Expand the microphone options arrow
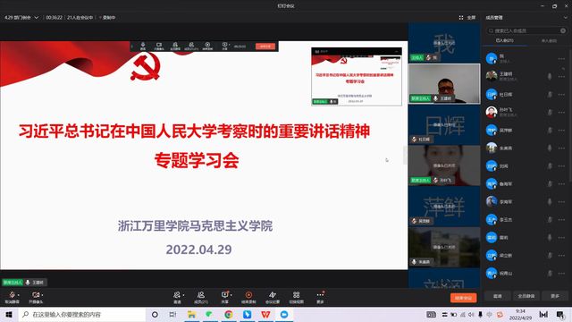The image size is (572, 322). tap(18, 295)
